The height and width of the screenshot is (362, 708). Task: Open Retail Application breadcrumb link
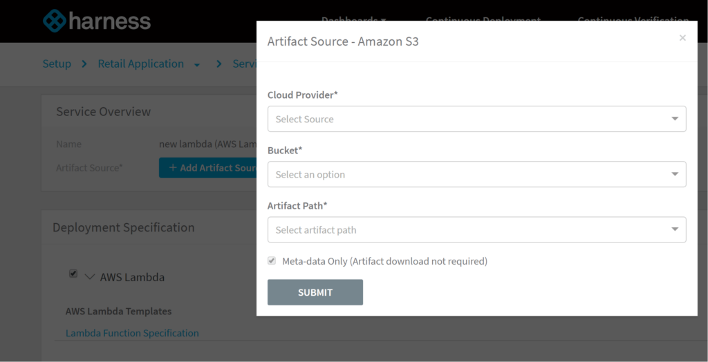coord(140,64)
